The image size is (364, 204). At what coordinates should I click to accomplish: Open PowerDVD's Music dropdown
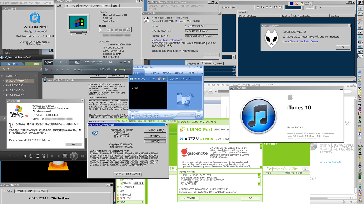pyautogui.click(x=14, y=156)
